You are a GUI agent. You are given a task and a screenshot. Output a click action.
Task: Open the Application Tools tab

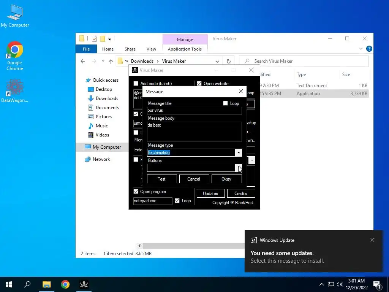(185, 49)
